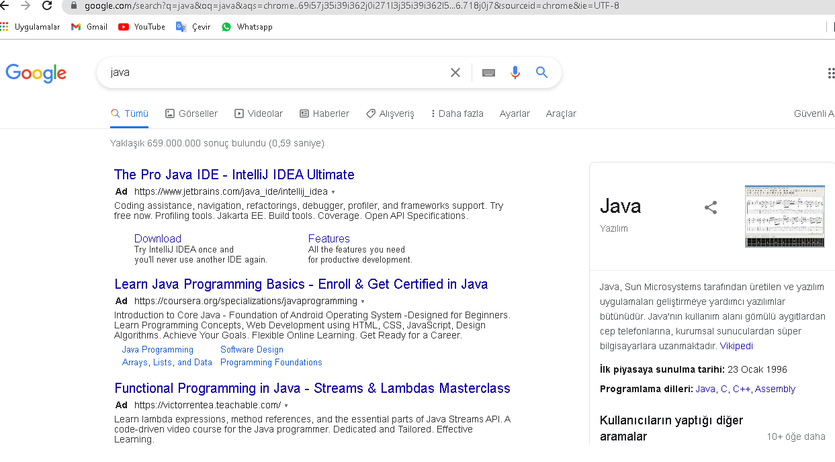The width and height of the screenshot is (835, 462).
Task: Select the Tümü results tab
Action: [130, 113]
